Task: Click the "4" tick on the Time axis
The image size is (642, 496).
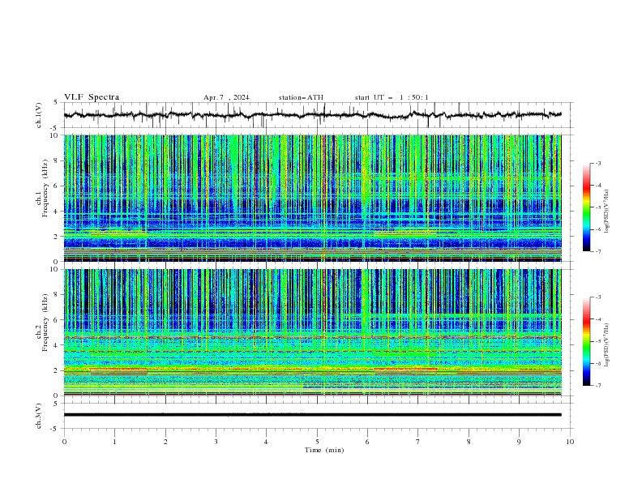Action: click(x=266, y=442)
